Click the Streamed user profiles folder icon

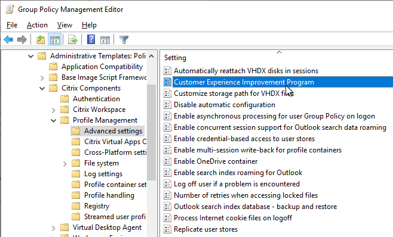pyautogui.click(x=76, y=217)
